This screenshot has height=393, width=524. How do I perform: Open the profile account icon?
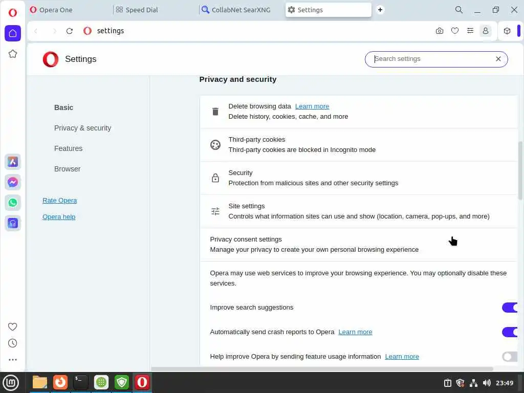tap(486, 31)
